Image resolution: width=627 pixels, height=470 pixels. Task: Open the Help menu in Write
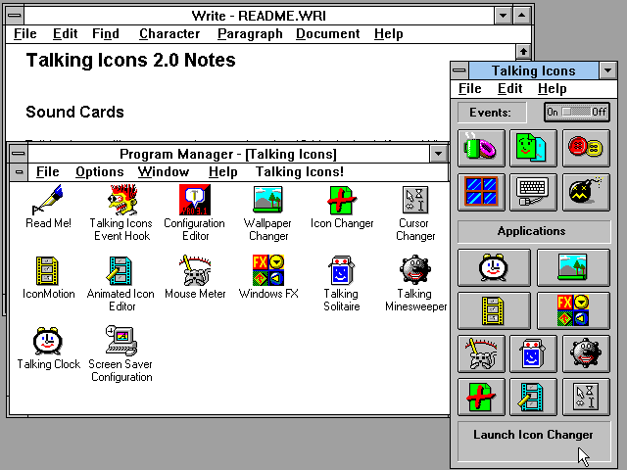click(x=388, y=34)
